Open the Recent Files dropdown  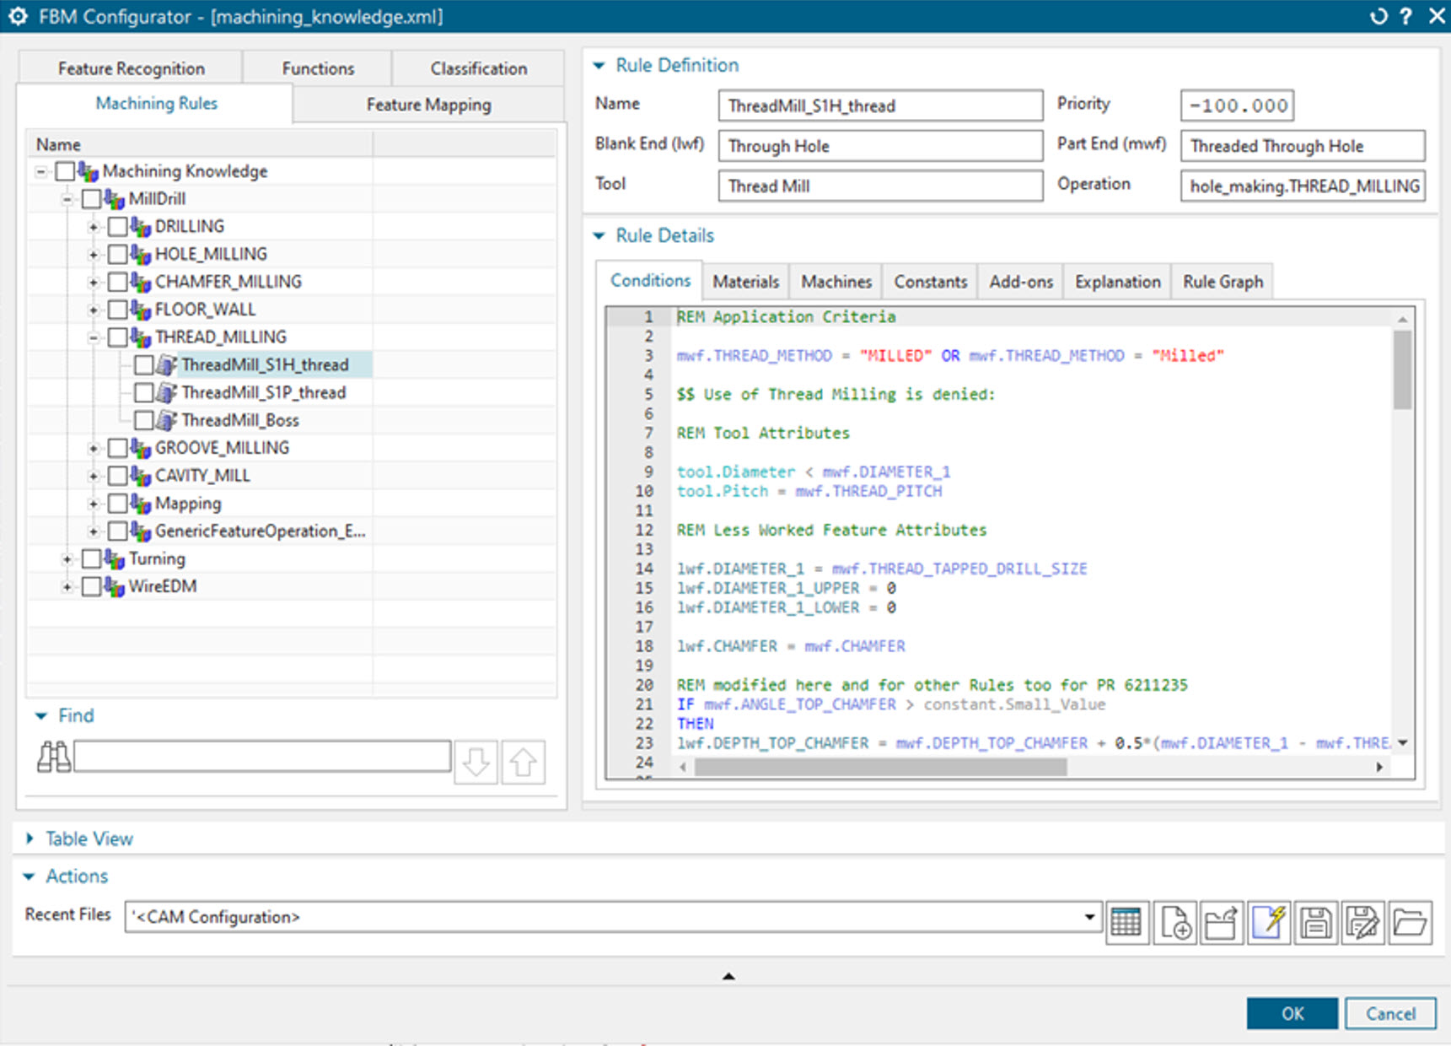[1089, 917]
